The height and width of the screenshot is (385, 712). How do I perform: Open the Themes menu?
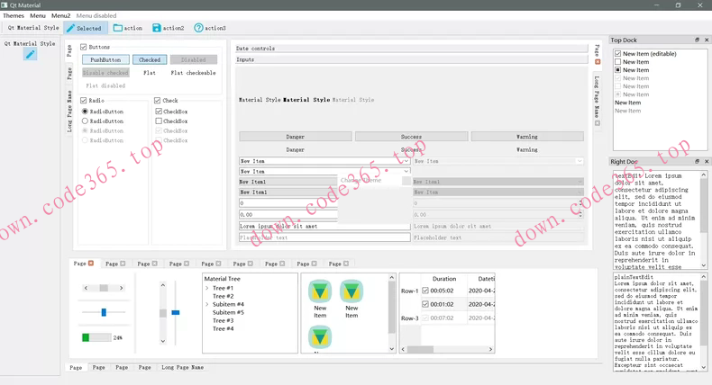14,15
